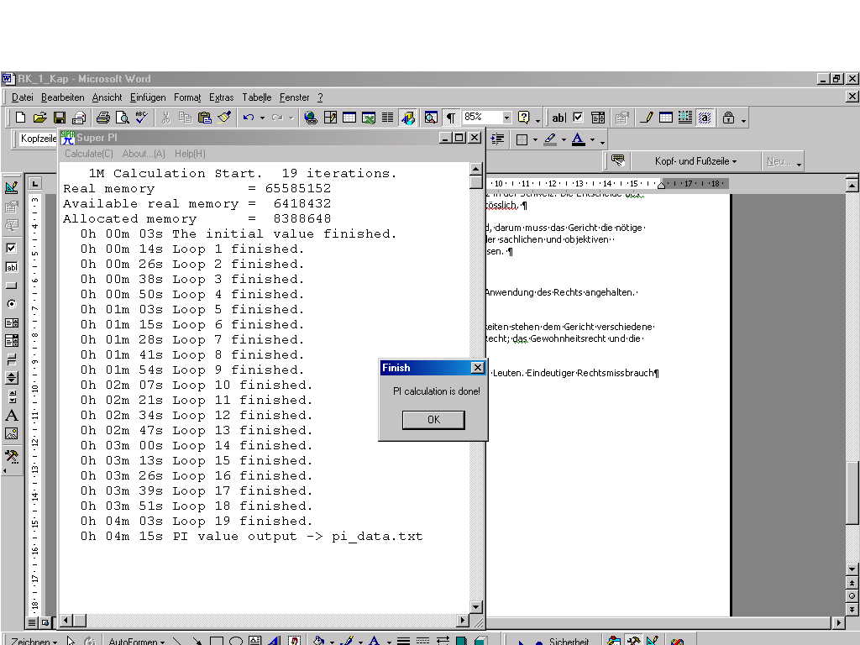Open the zoom percentage dropdown showing 85%
The image size is (860, 645).
506,118
